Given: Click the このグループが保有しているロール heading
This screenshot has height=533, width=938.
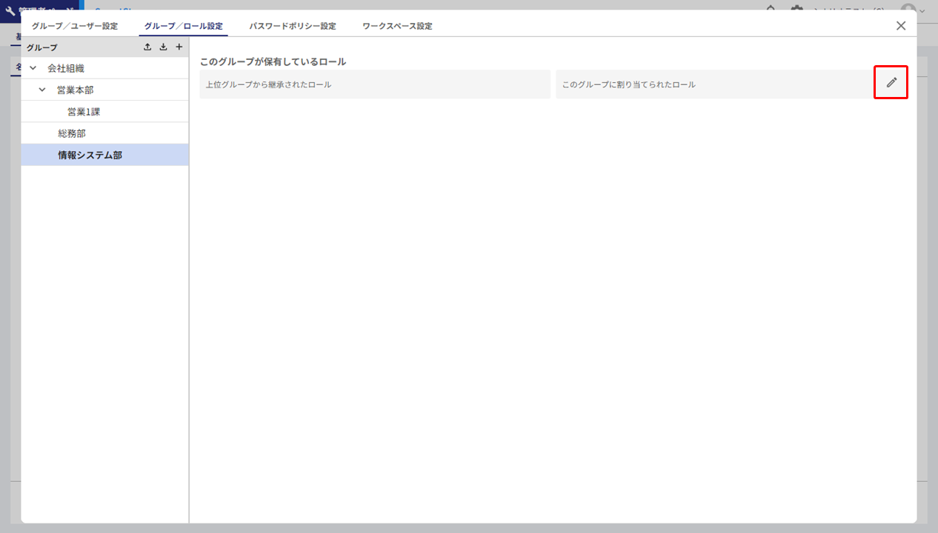Looking at the screenshot, I should (x=273, y=61).
